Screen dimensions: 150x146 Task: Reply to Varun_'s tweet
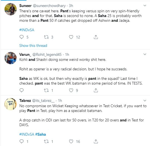[21, 90]
